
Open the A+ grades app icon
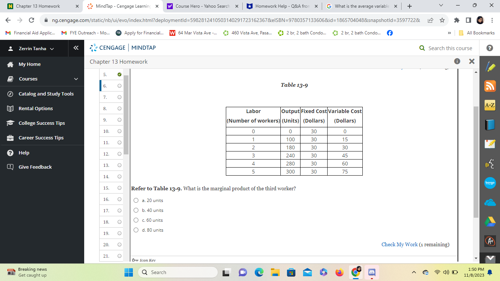(490, 241)
